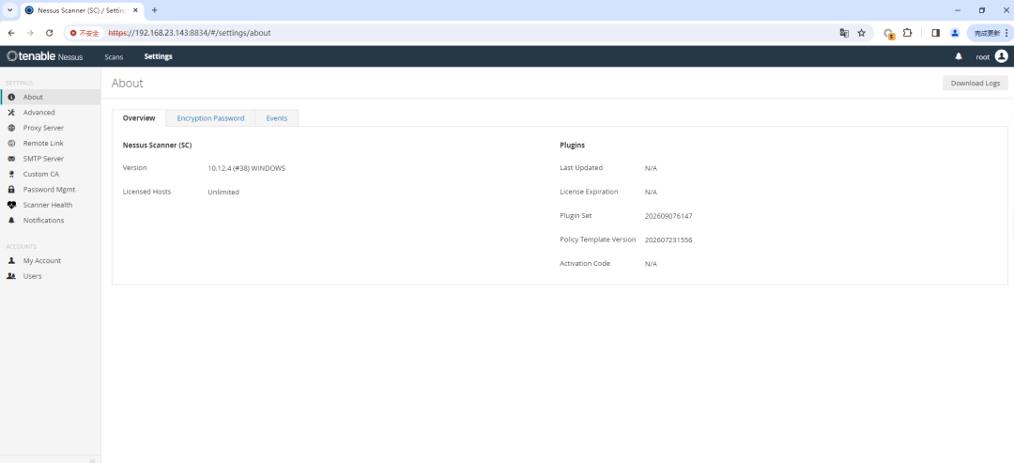Click the browser forward arrow

click(30, 33)
